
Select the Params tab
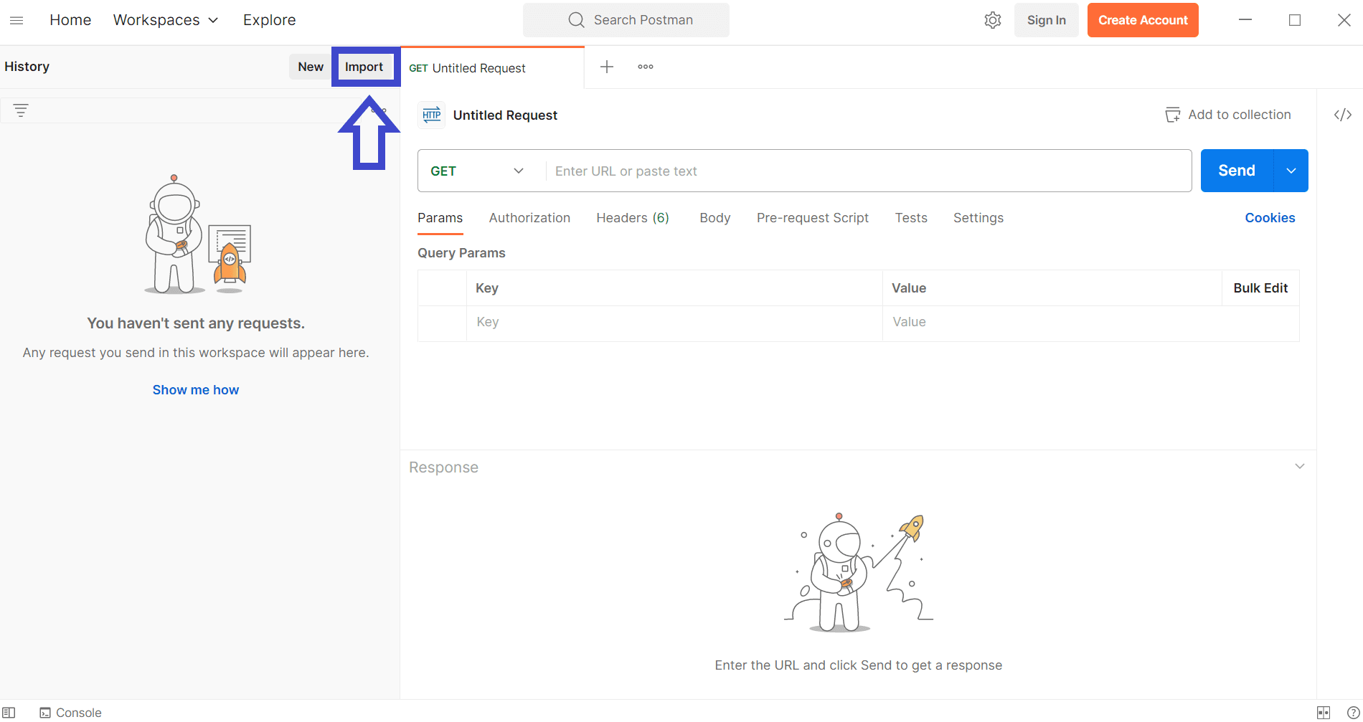click(440, 218)
